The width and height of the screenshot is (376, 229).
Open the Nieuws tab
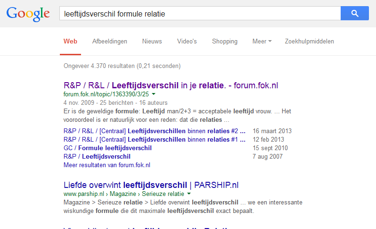(x=152, y=42)
